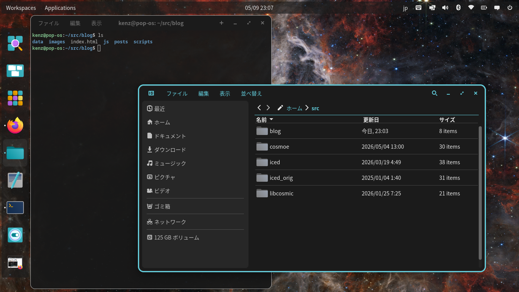Click the Workspaces panel button
The width and height of the screenshot is (519, 292).
(x=21, y=8)
